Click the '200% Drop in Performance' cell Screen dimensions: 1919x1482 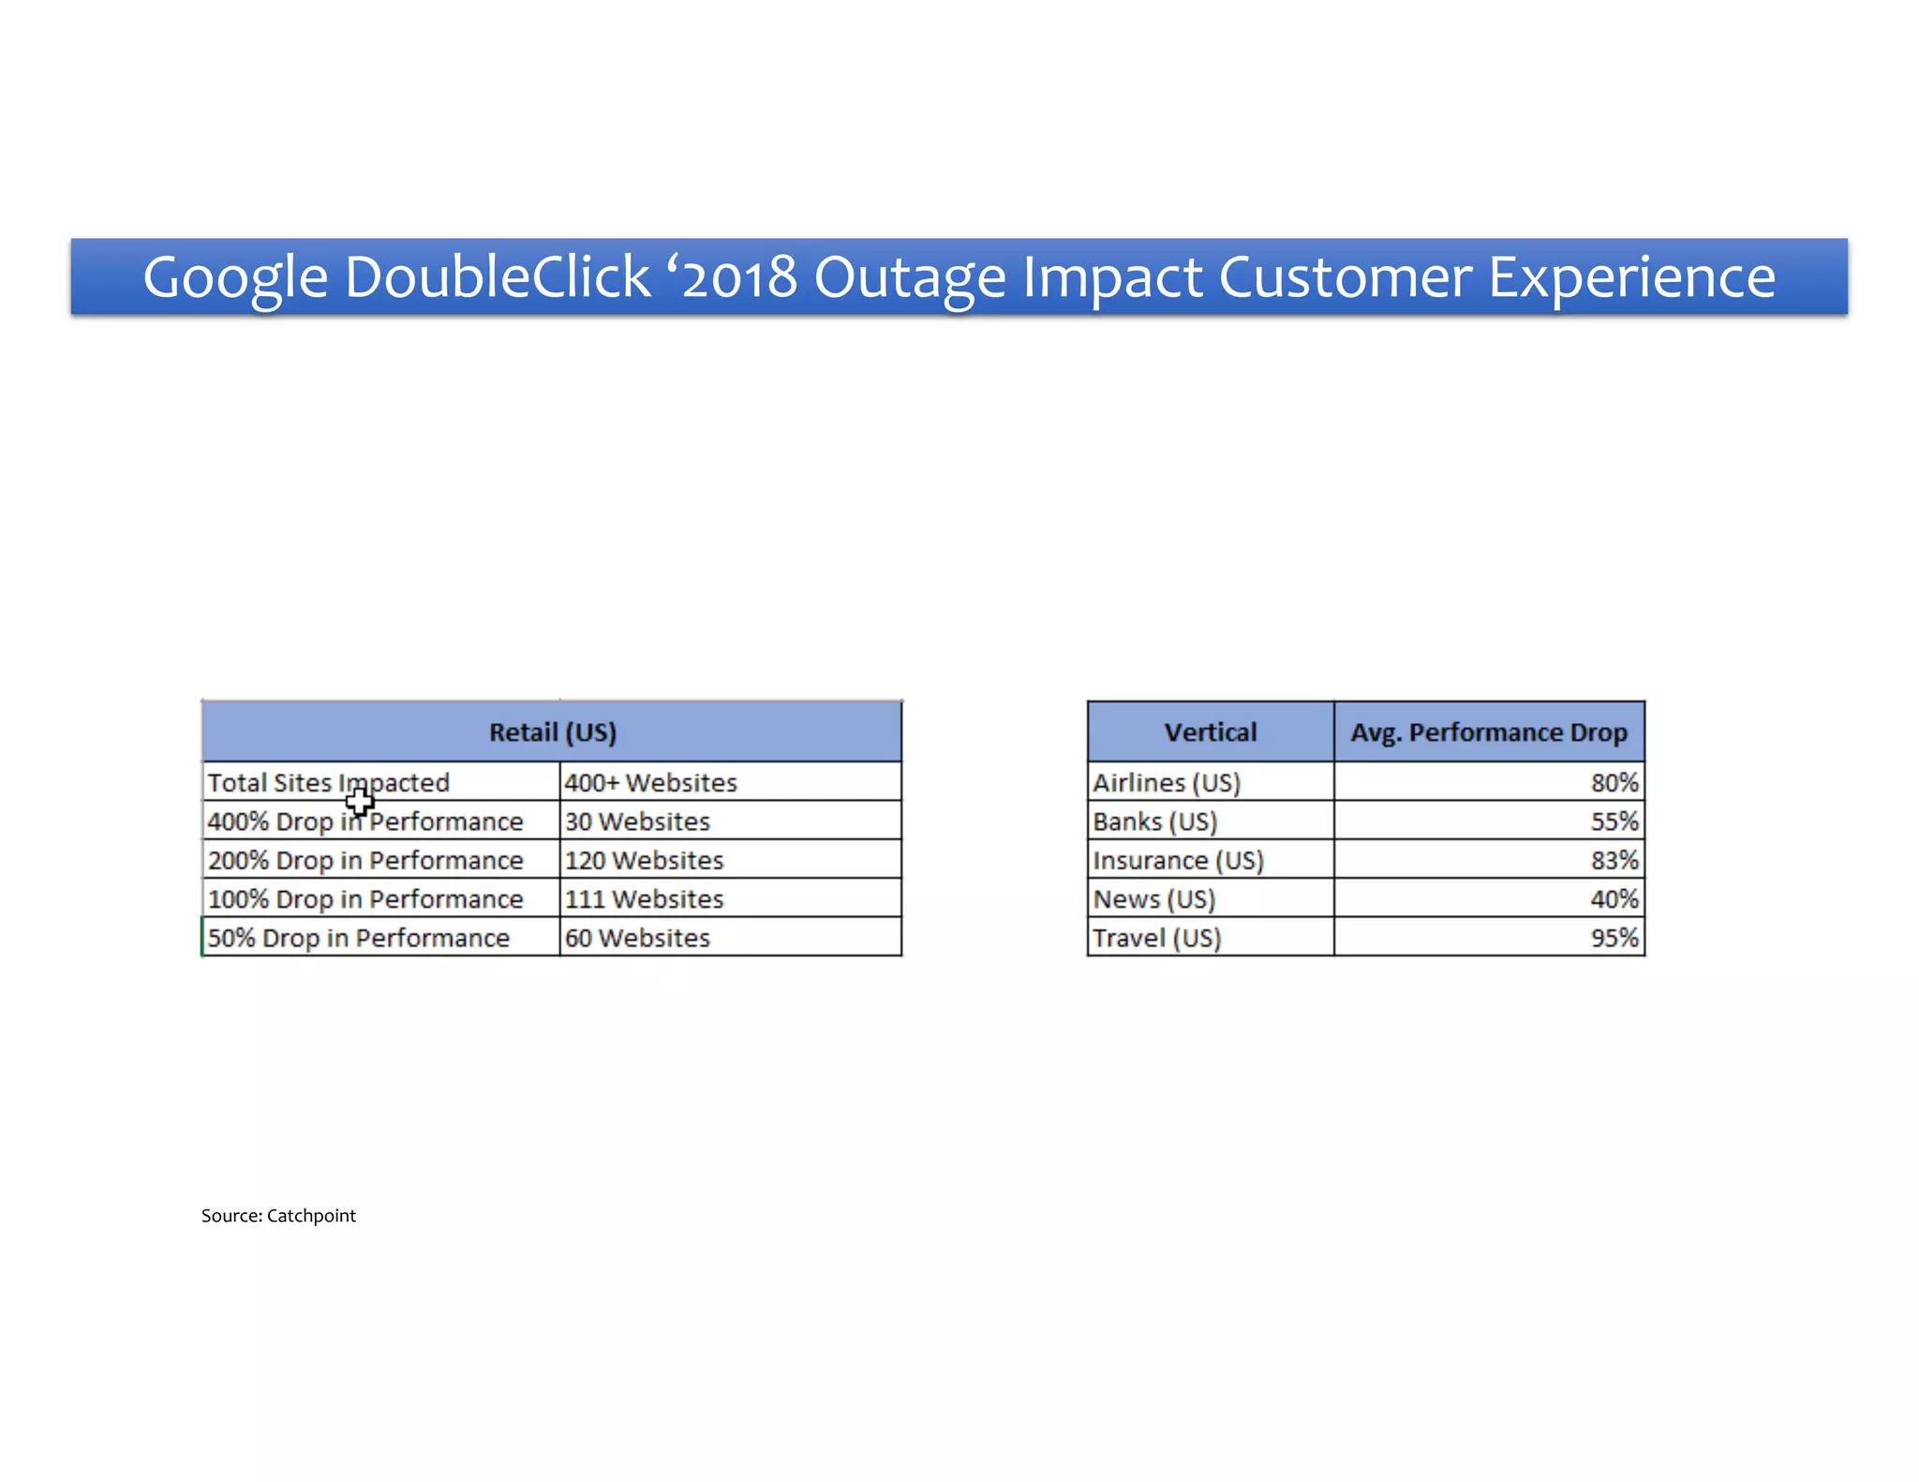pyautogui.click(x=380, y=859)
